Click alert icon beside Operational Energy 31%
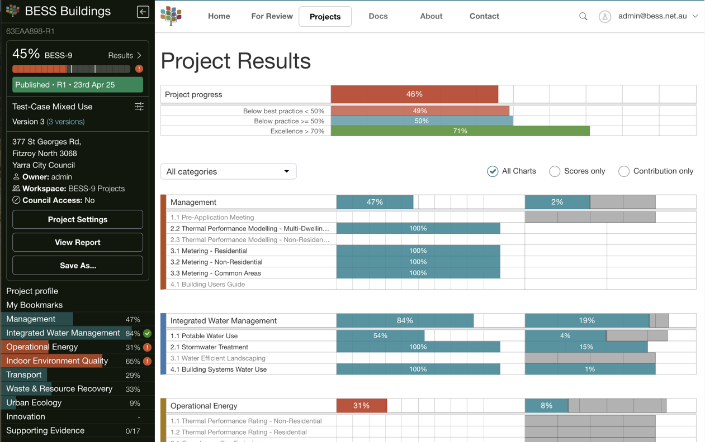This screenshot has height=442, width=705. 148,347
